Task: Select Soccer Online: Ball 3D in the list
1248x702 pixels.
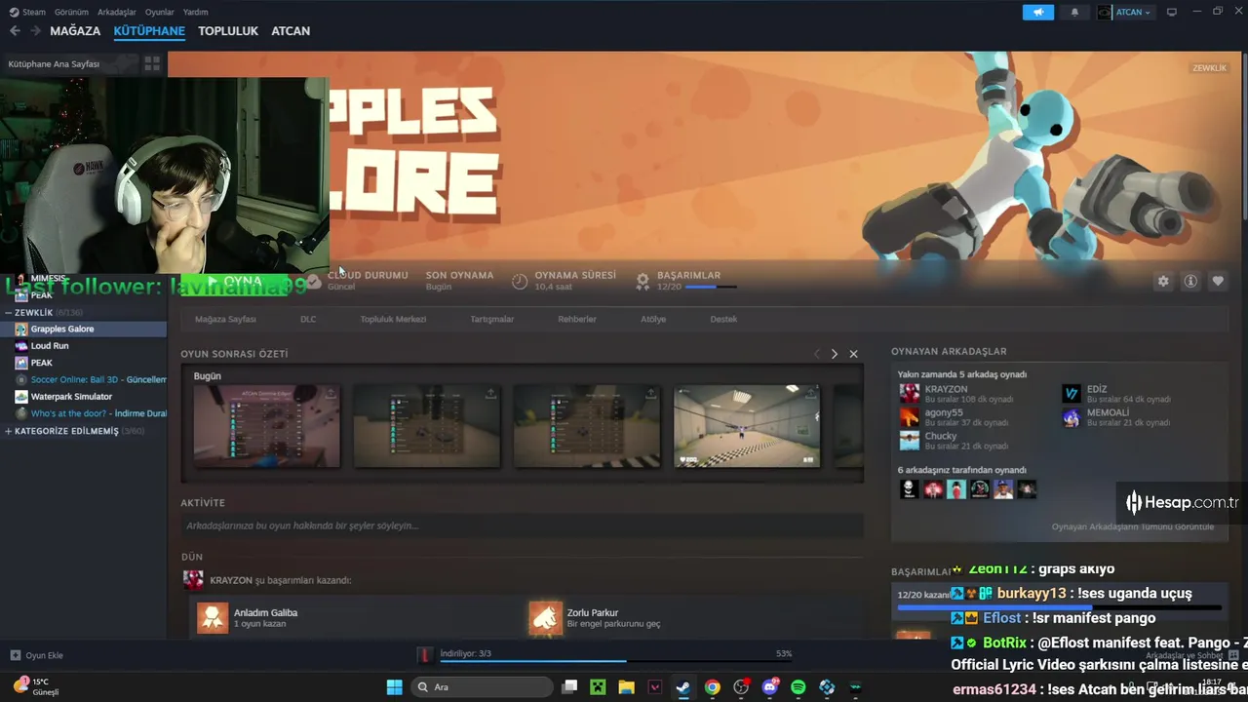Action: point(84,379)
